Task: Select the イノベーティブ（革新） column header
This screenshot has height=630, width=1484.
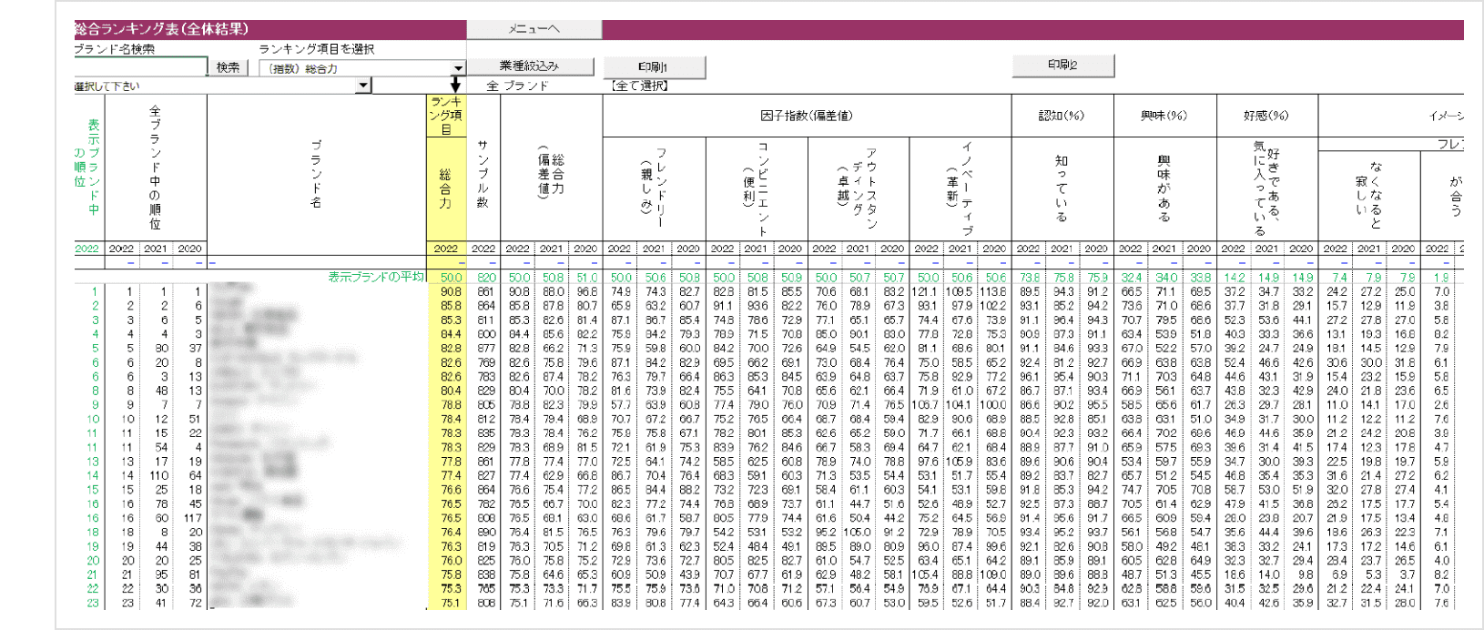Action: tap(960, 189)
